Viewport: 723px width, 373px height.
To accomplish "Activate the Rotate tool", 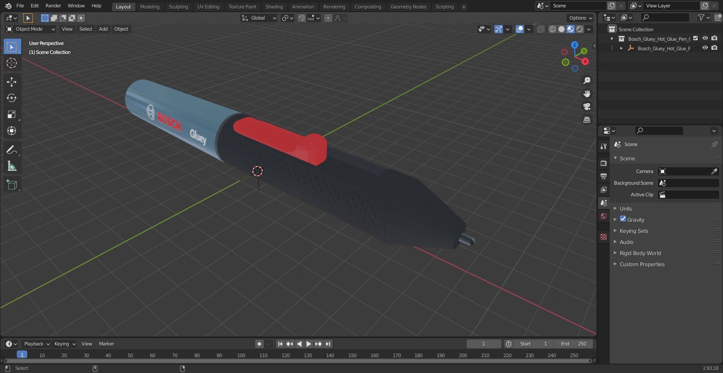I will click(12, 98).
